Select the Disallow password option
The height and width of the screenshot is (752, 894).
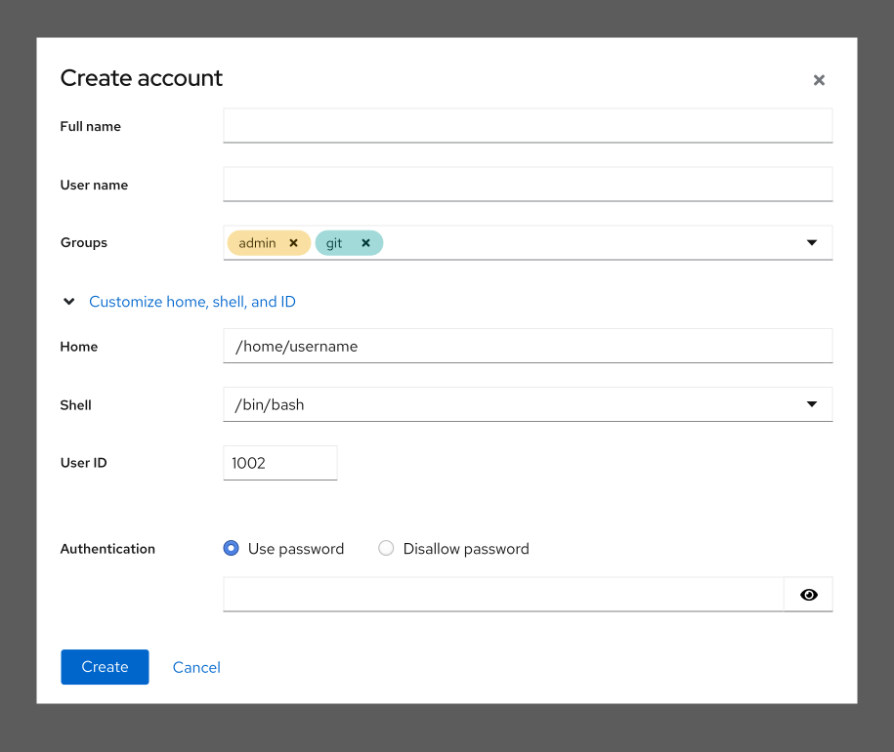pyautogui.click(x=386, y=548)
